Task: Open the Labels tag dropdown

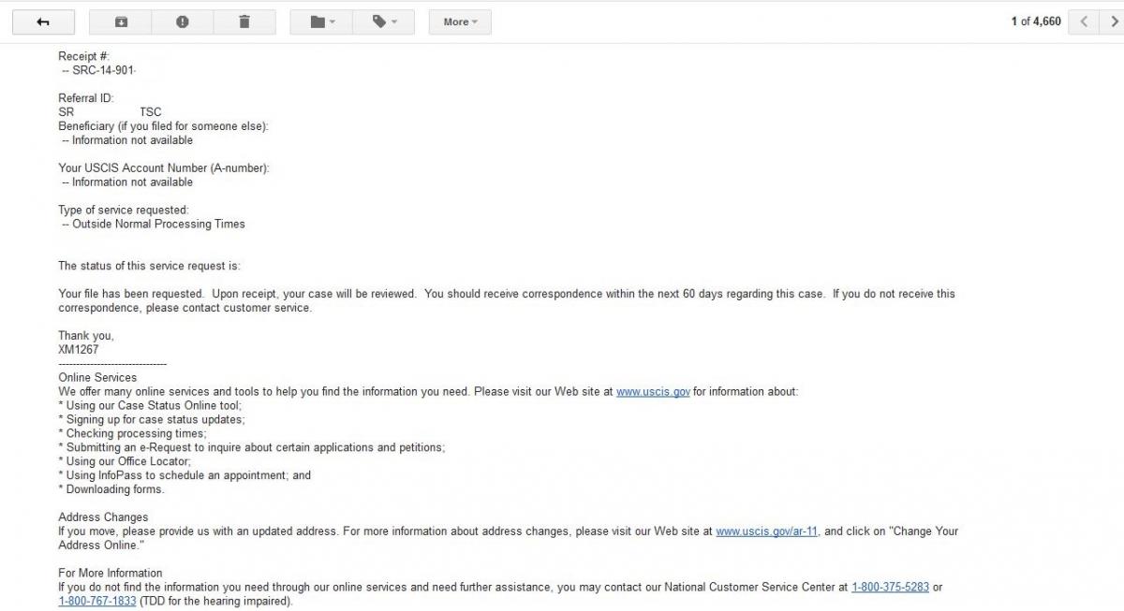Action: tap(384, 22)
